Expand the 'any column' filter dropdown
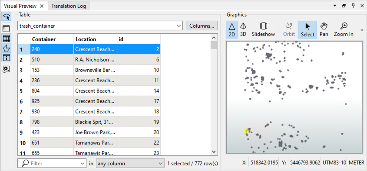The image size is (367, 171). [x=130, y=164]
